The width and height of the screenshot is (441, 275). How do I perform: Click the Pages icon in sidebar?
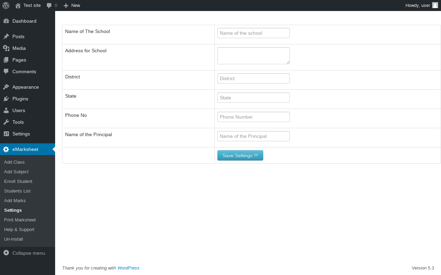point(6,60)
